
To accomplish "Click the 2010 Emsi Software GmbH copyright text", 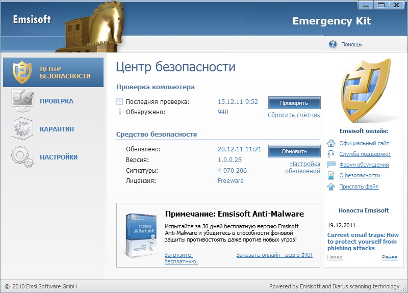I will [44, 286].
